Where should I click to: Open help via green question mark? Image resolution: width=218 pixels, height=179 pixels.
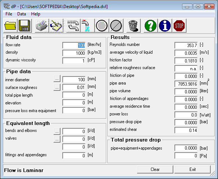click(151, 26)
